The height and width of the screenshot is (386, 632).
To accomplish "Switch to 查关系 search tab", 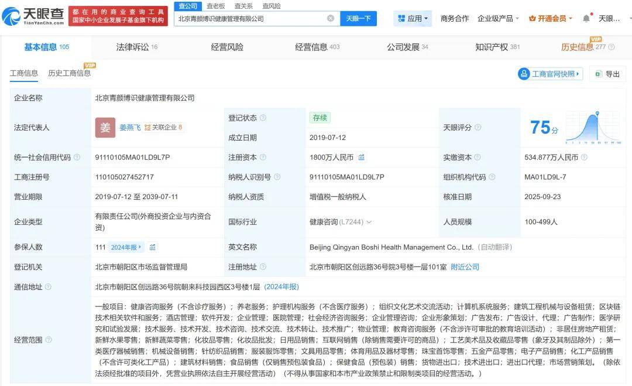I will tap(243, 6).
